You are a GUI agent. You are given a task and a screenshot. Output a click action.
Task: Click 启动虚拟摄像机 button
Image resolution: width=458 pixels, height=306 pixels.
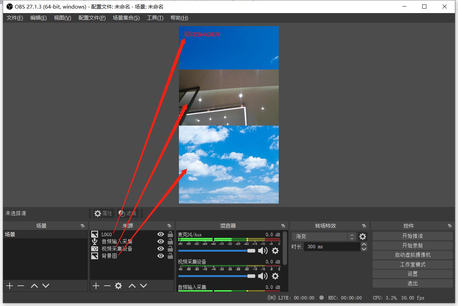[x=413, y=255]
